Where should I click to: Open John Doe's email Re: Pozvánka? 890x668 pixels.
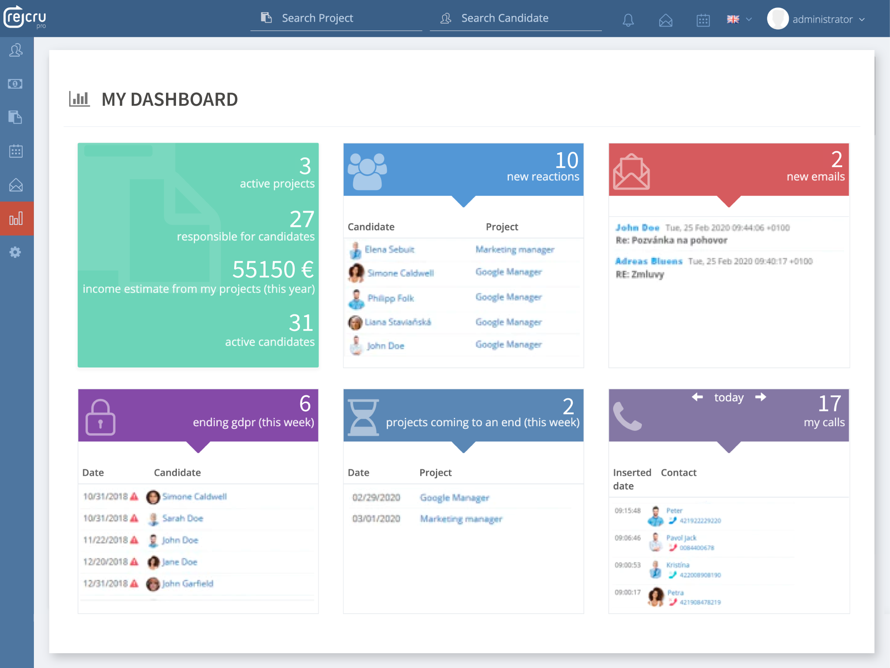pyautogui.click(x=671, y=240)
